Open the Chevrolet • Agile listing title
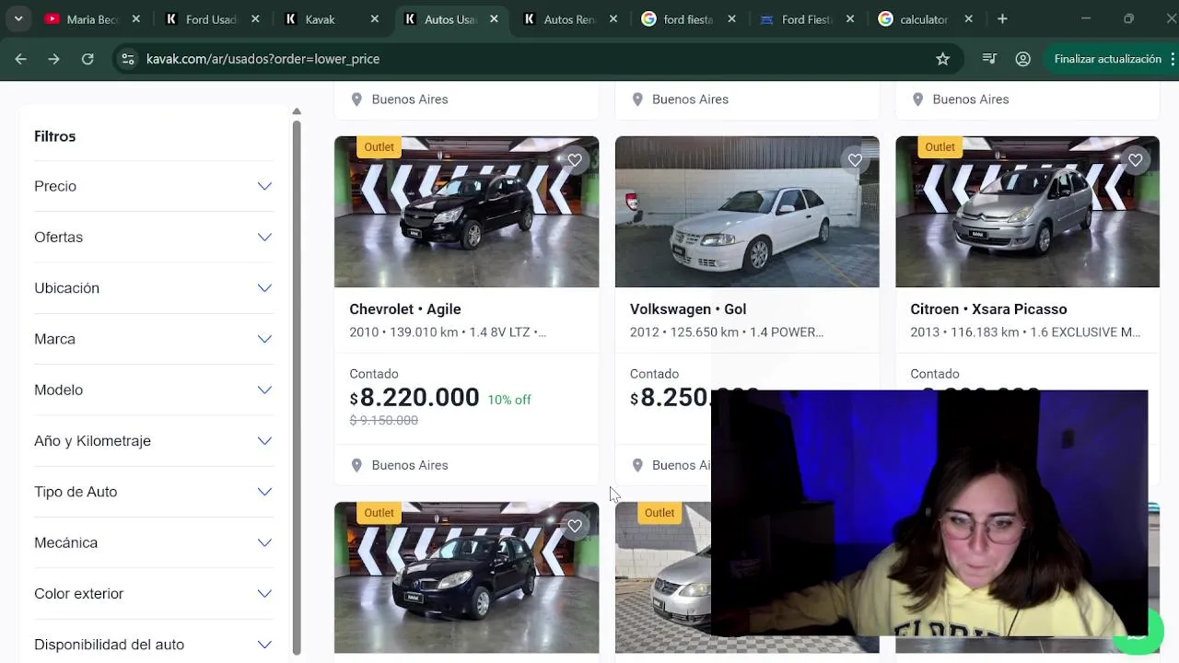This screenshot has width=1179, height=663. [405, 309]
